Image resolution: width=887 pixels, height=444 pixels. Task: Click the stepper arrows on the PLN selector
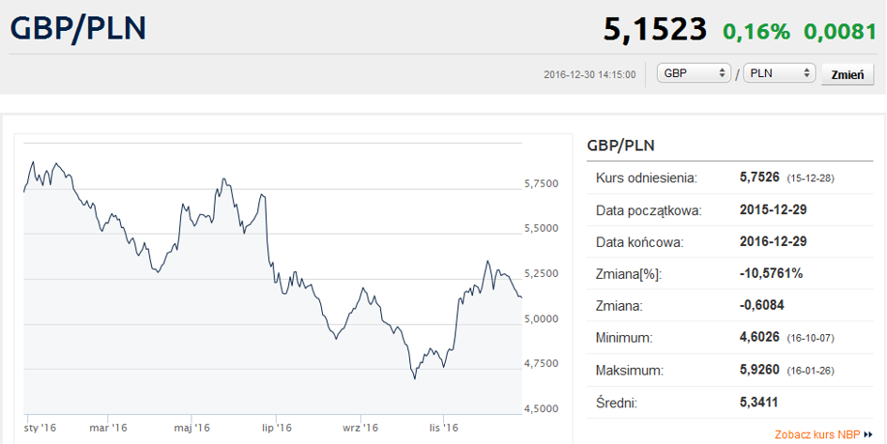click(805, 73)
